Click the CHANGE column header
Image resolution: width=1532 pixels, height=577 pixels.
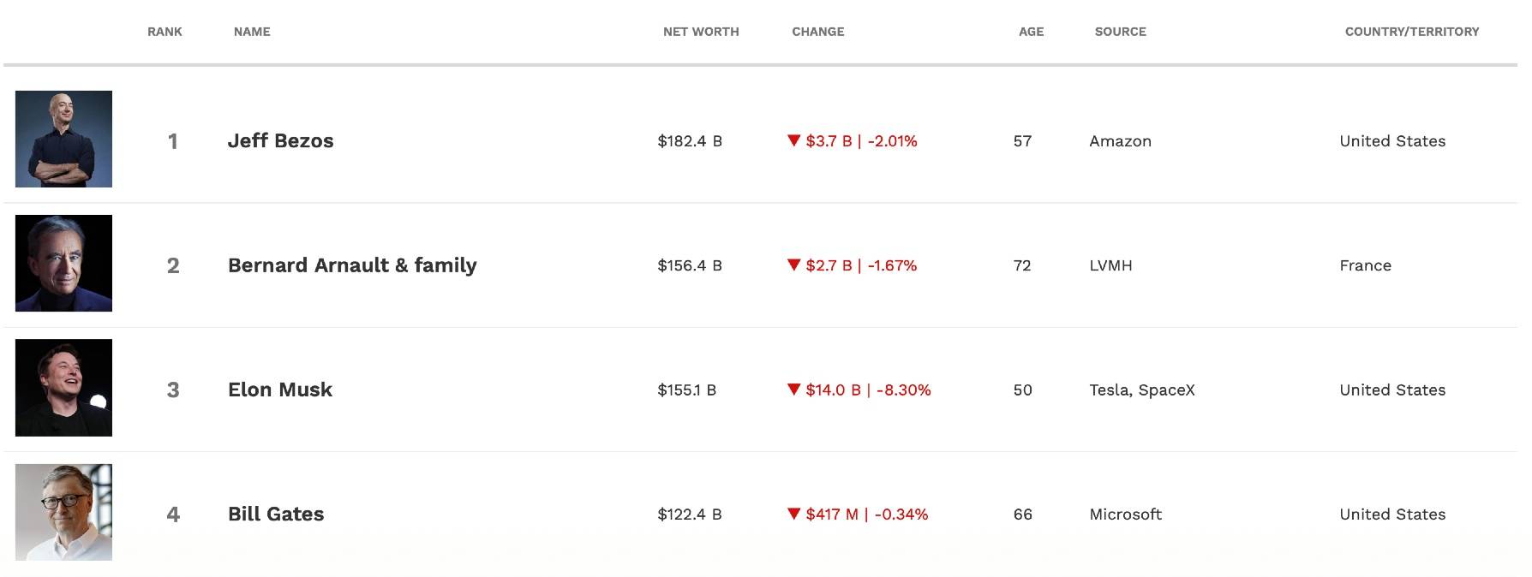817,32
